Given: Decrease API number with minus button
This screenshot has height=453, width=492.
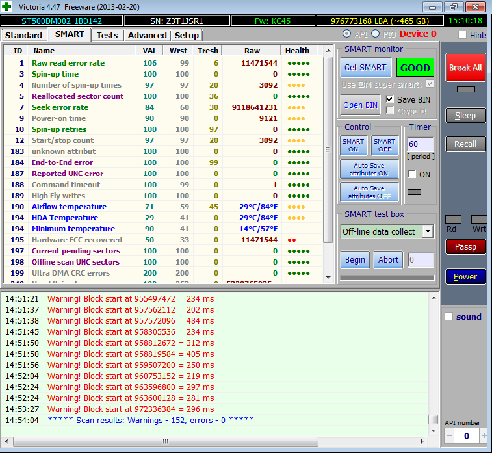Looking at the screenshot, I should tap(448, 435).
